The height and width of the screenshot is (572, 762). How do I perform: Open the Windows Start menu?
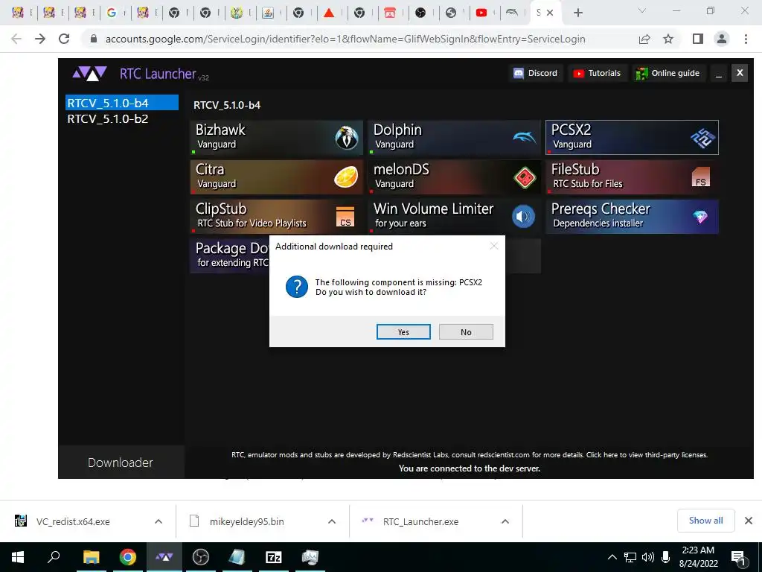coord(18,557)
